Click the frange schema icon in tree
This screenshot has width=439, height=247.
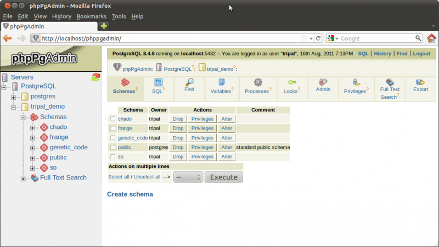tap(44, 138)
